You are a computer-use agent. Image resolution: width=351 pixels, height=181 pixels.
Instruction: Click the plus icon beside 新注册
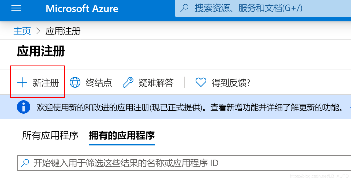(22, 83)
